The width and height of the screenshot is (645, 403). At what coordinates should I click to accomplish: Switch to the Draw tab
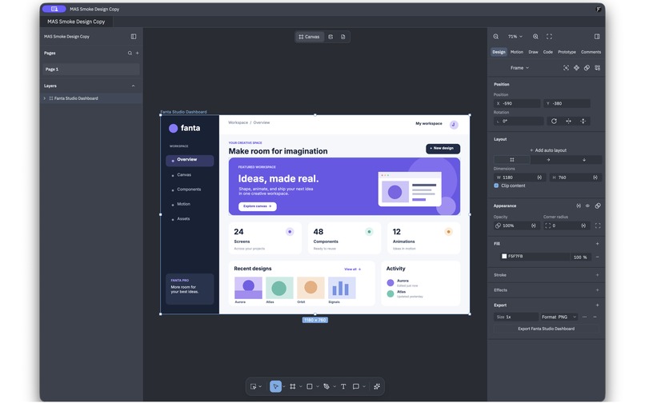(x=533, y=52)
